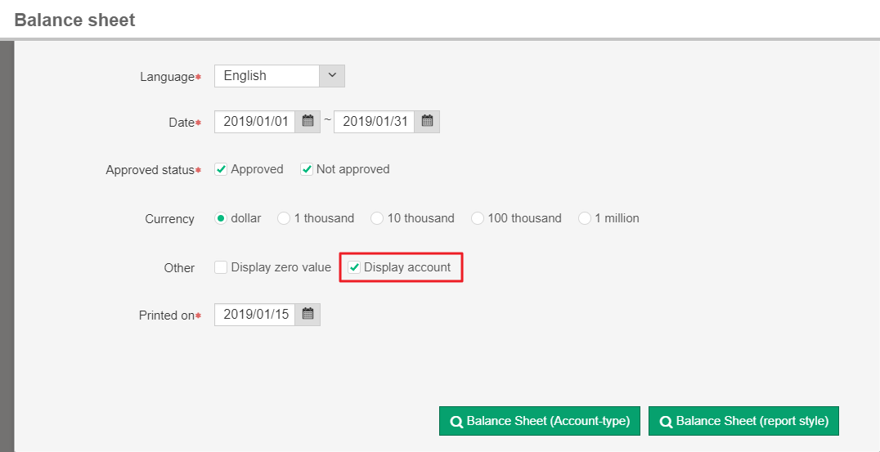This screenshot has height=452, width=880.
Task: Open calendar picker for end date
Action: (x=427, y=122)
